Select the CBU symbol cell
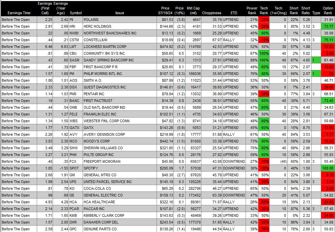This screenshot has height=232, width=335. (x=76, y=53)
